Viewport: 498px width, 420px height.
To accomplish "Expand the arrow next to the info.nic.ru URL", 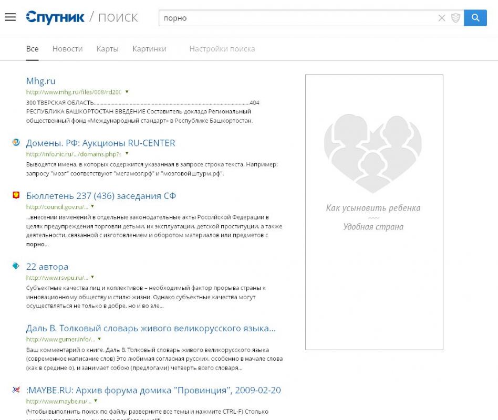I will (127, 154).
